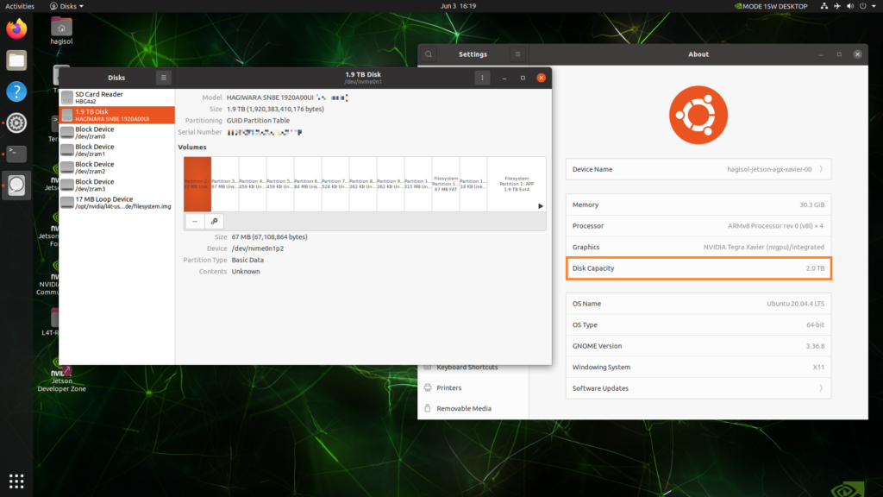Select the 1.9 TB Disk HAGIWARA drive
This screenshot has width=883, height=497.
tap(117, 115)
